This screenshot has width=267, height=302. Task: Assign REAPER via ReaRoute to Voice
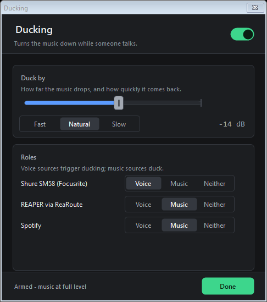tap(143, 204)
